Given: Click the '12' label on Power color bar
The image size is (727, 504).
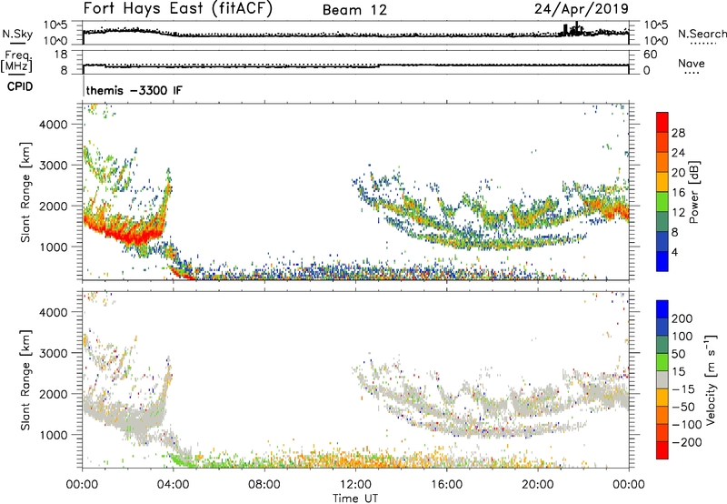Looking at the screenshot, I should coord(678,213).
